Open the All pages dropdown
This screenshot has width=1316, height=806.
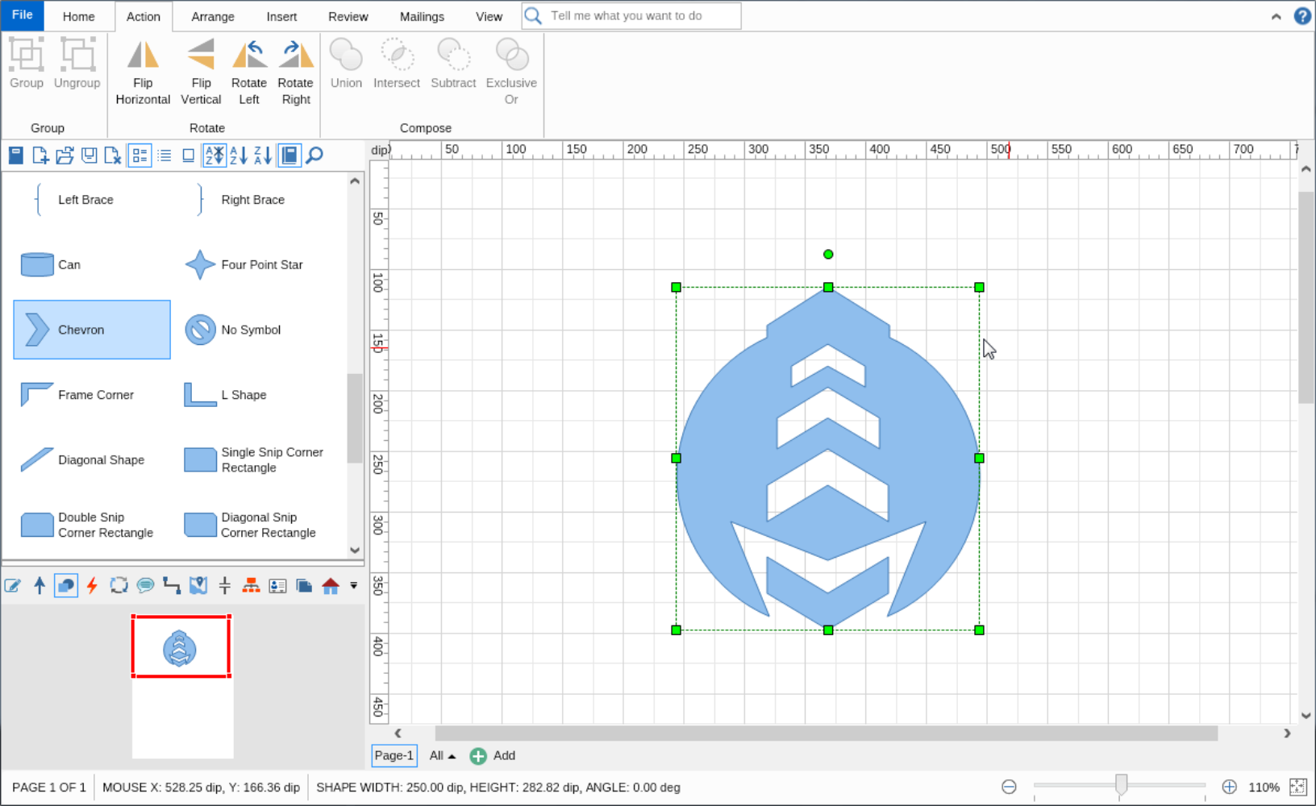(x=442, y=755)
